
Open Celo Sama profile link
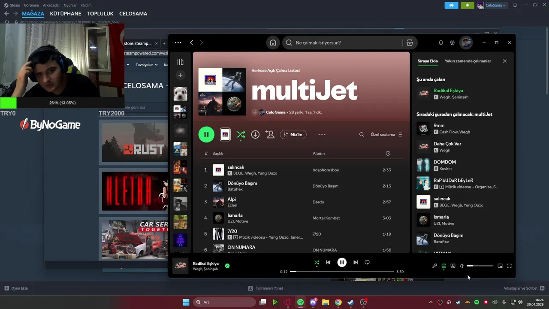(x=276, y=112)
